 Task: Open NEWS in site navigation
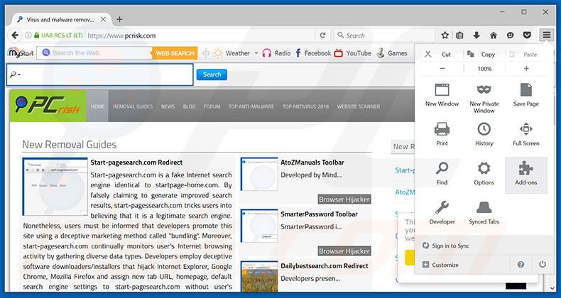pyautogui.click(x=168, y=106)
